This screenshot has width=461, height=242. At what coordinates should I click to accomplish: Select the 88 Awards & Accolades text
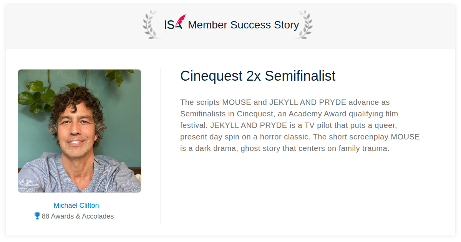click(x=78, y=216)
